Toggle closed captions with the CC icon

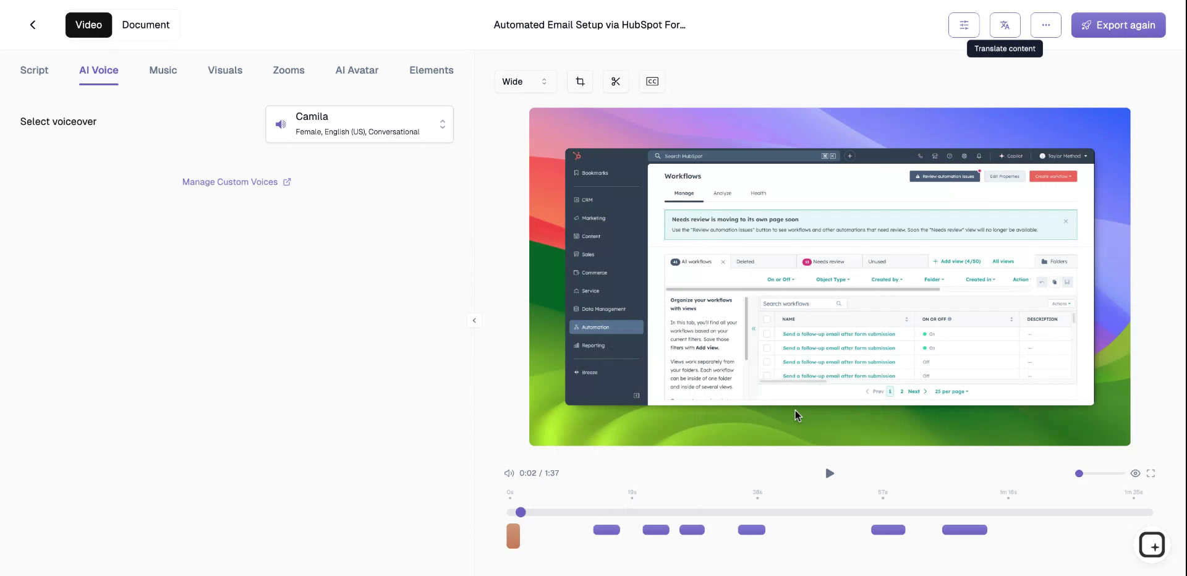click(652, 81)
